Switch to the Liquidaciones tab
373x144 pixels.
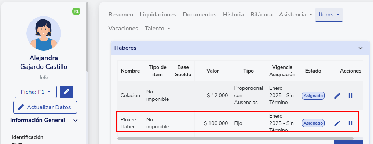pyautogui.click(x=158, y=15)
